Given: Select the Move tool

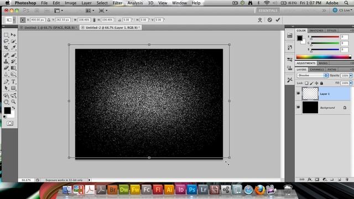Looking at the screenshot, I should click(x=13, y=35).
